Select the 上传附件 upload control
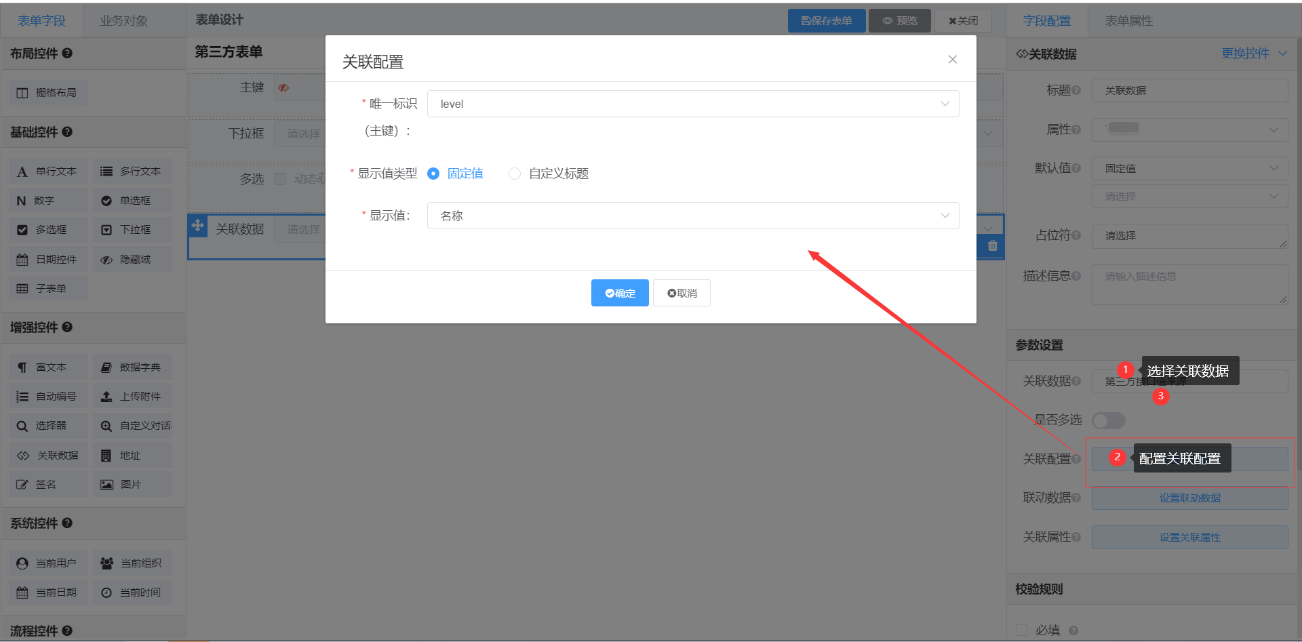 [132, 397]
